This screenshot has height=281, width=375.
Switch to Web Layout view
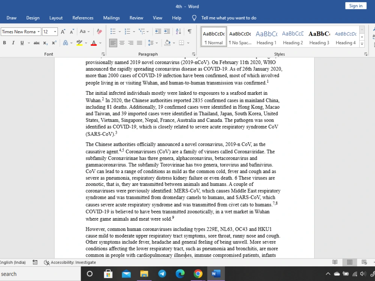pyautogui.click(x=364, y=262)
